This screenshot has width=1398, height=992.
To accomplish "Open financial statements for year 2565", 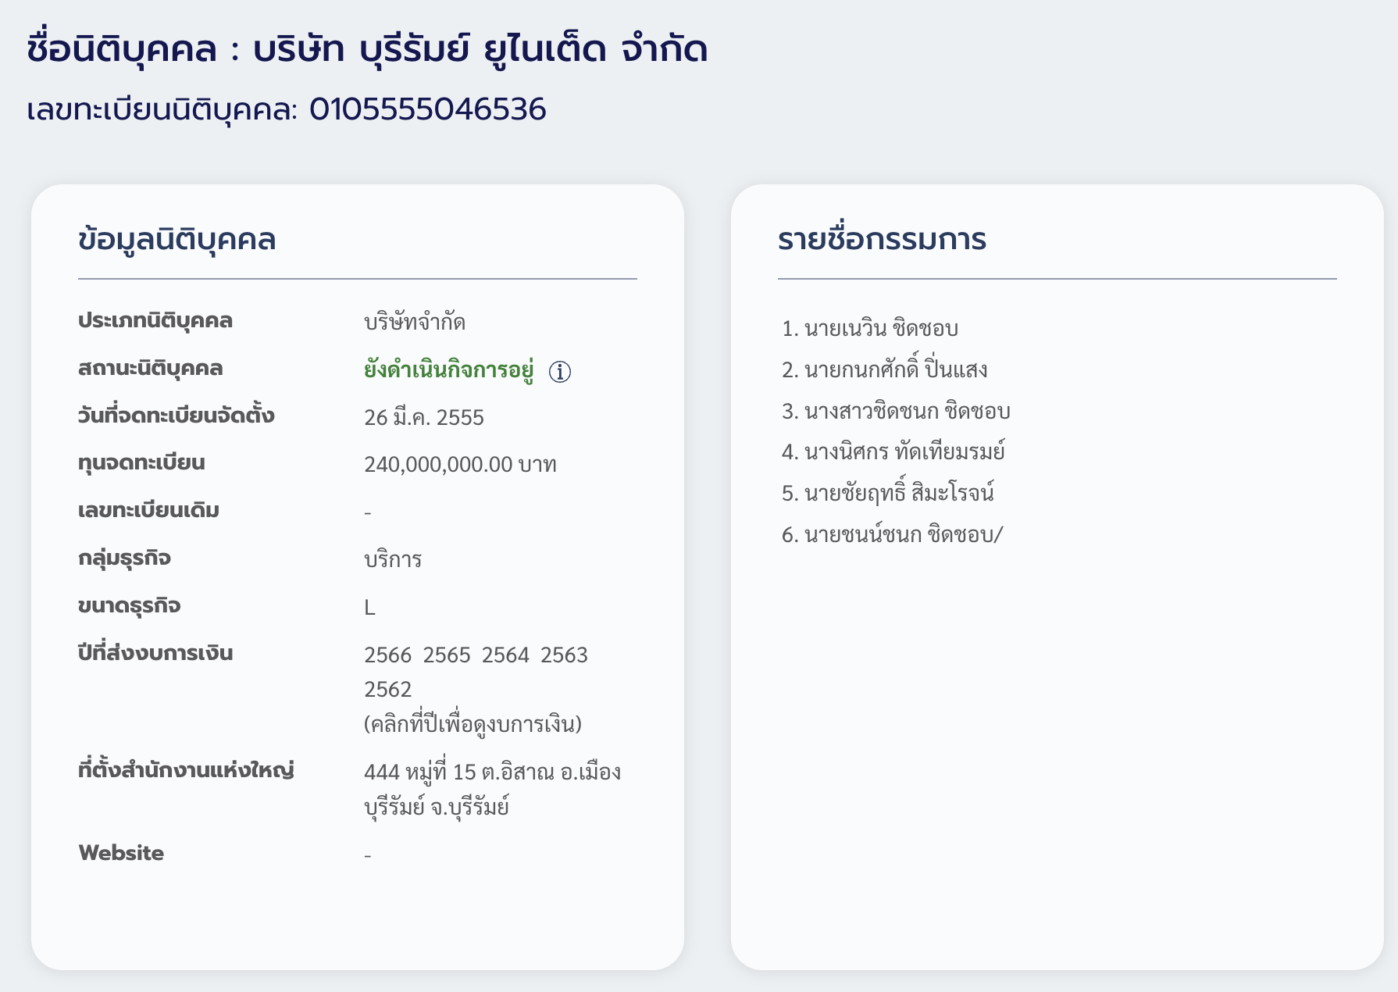I will pyautogui.click(x=447, y=655).
